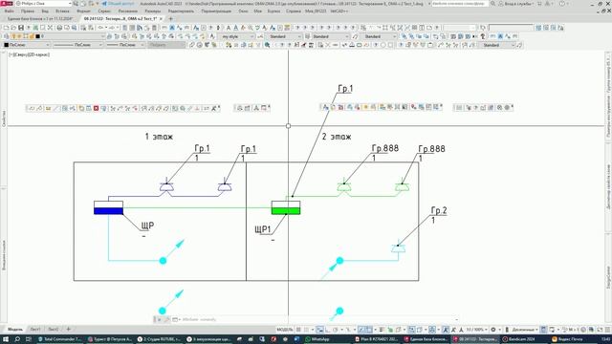Expand the recent commands arrow on the command line
The image size is (612, 344).
pos(179,319)
